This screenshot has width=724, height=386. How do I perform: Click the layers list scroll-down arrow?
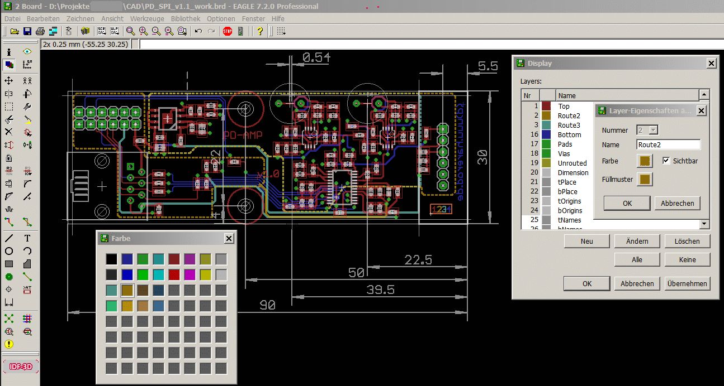(x=704, y=224)
